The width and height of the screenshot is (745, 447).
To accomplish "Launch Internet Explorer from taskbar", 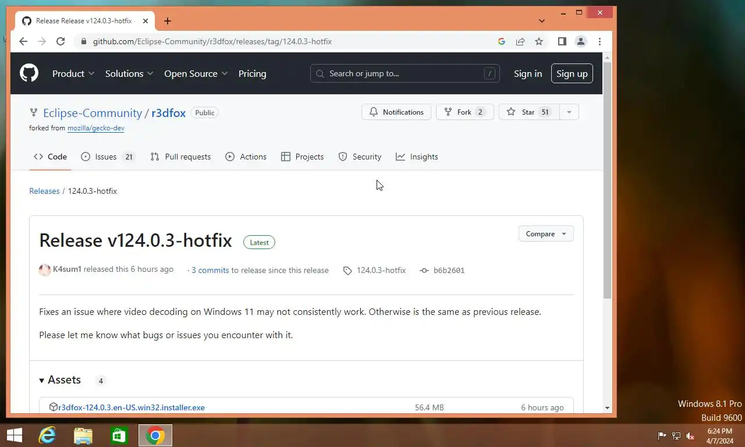I will point(47,435).
